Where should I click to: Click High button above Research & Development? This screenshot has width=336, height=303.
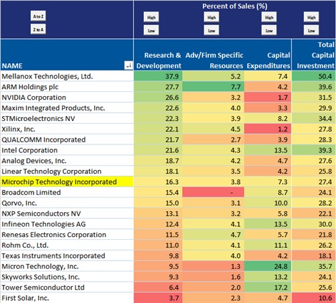[151, 17]
